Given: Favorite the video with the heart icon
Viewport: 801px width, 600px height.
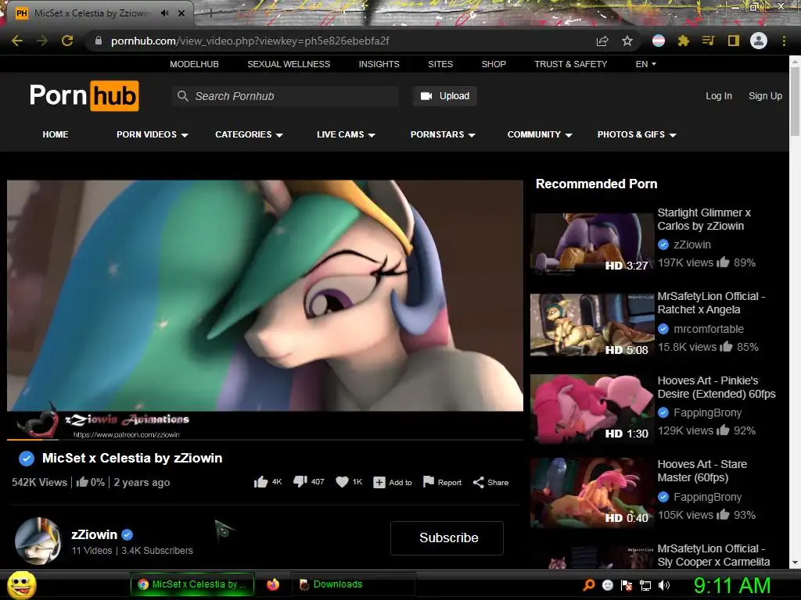Looking at the screenshot, I should 343,482.
